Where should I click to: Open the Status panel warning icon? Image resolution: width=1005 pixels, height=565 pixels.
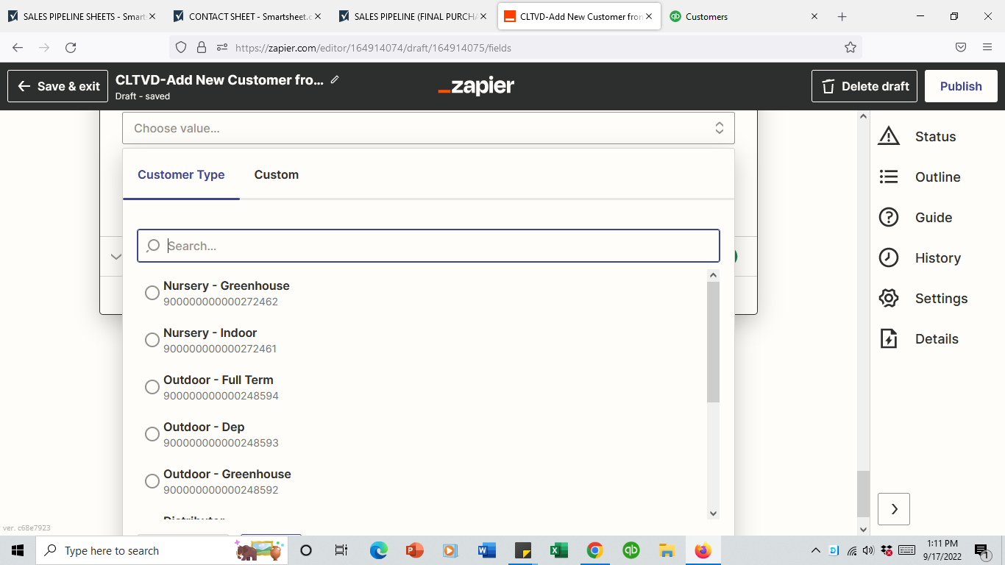point(889,136)
